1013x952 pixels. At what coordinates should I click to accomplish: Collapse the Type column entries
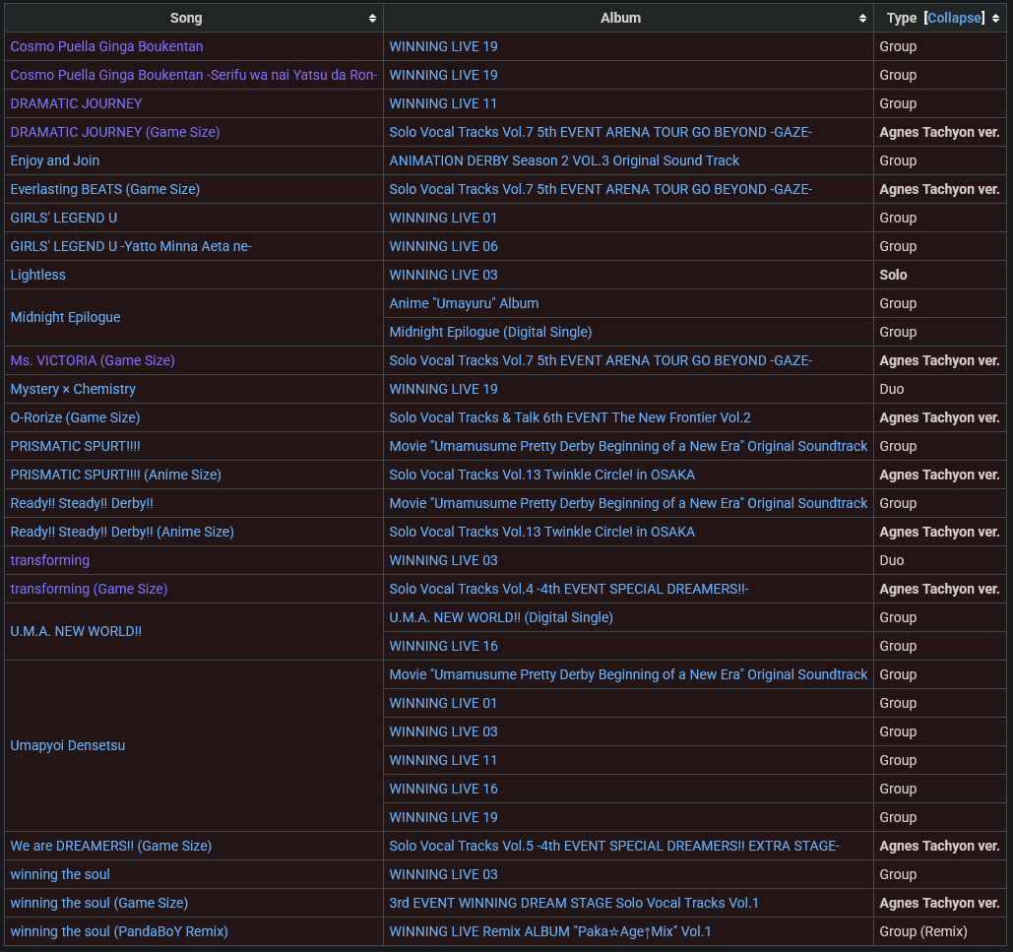coord(954,18)
